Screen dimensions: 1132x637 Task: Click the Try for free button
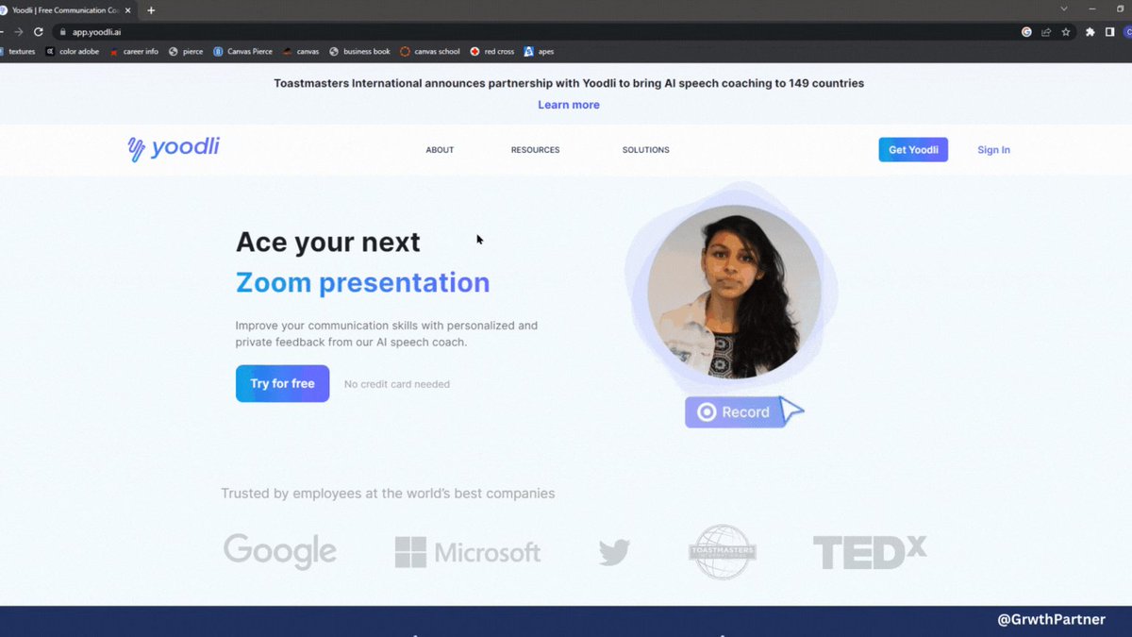coord(282,384)
